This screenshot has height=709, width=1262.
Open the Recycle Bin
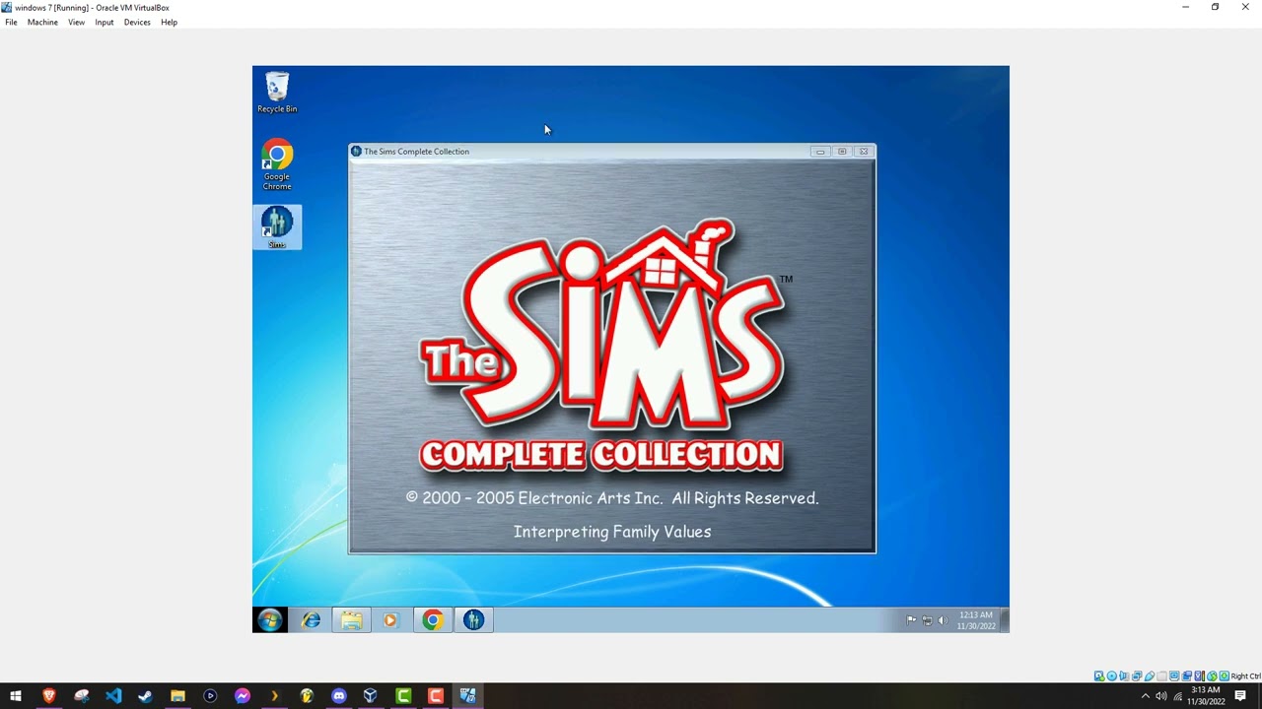277,89
